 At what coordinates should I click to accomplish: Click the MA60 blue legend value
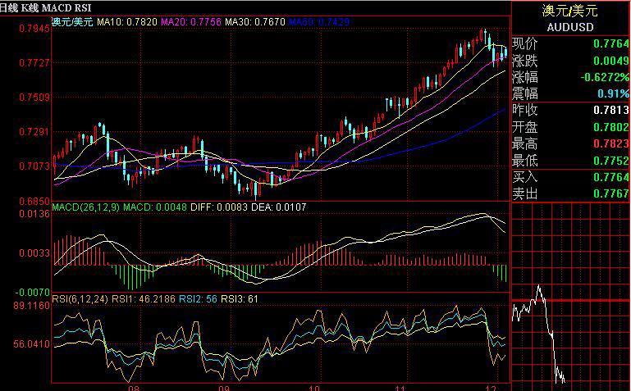318,21
